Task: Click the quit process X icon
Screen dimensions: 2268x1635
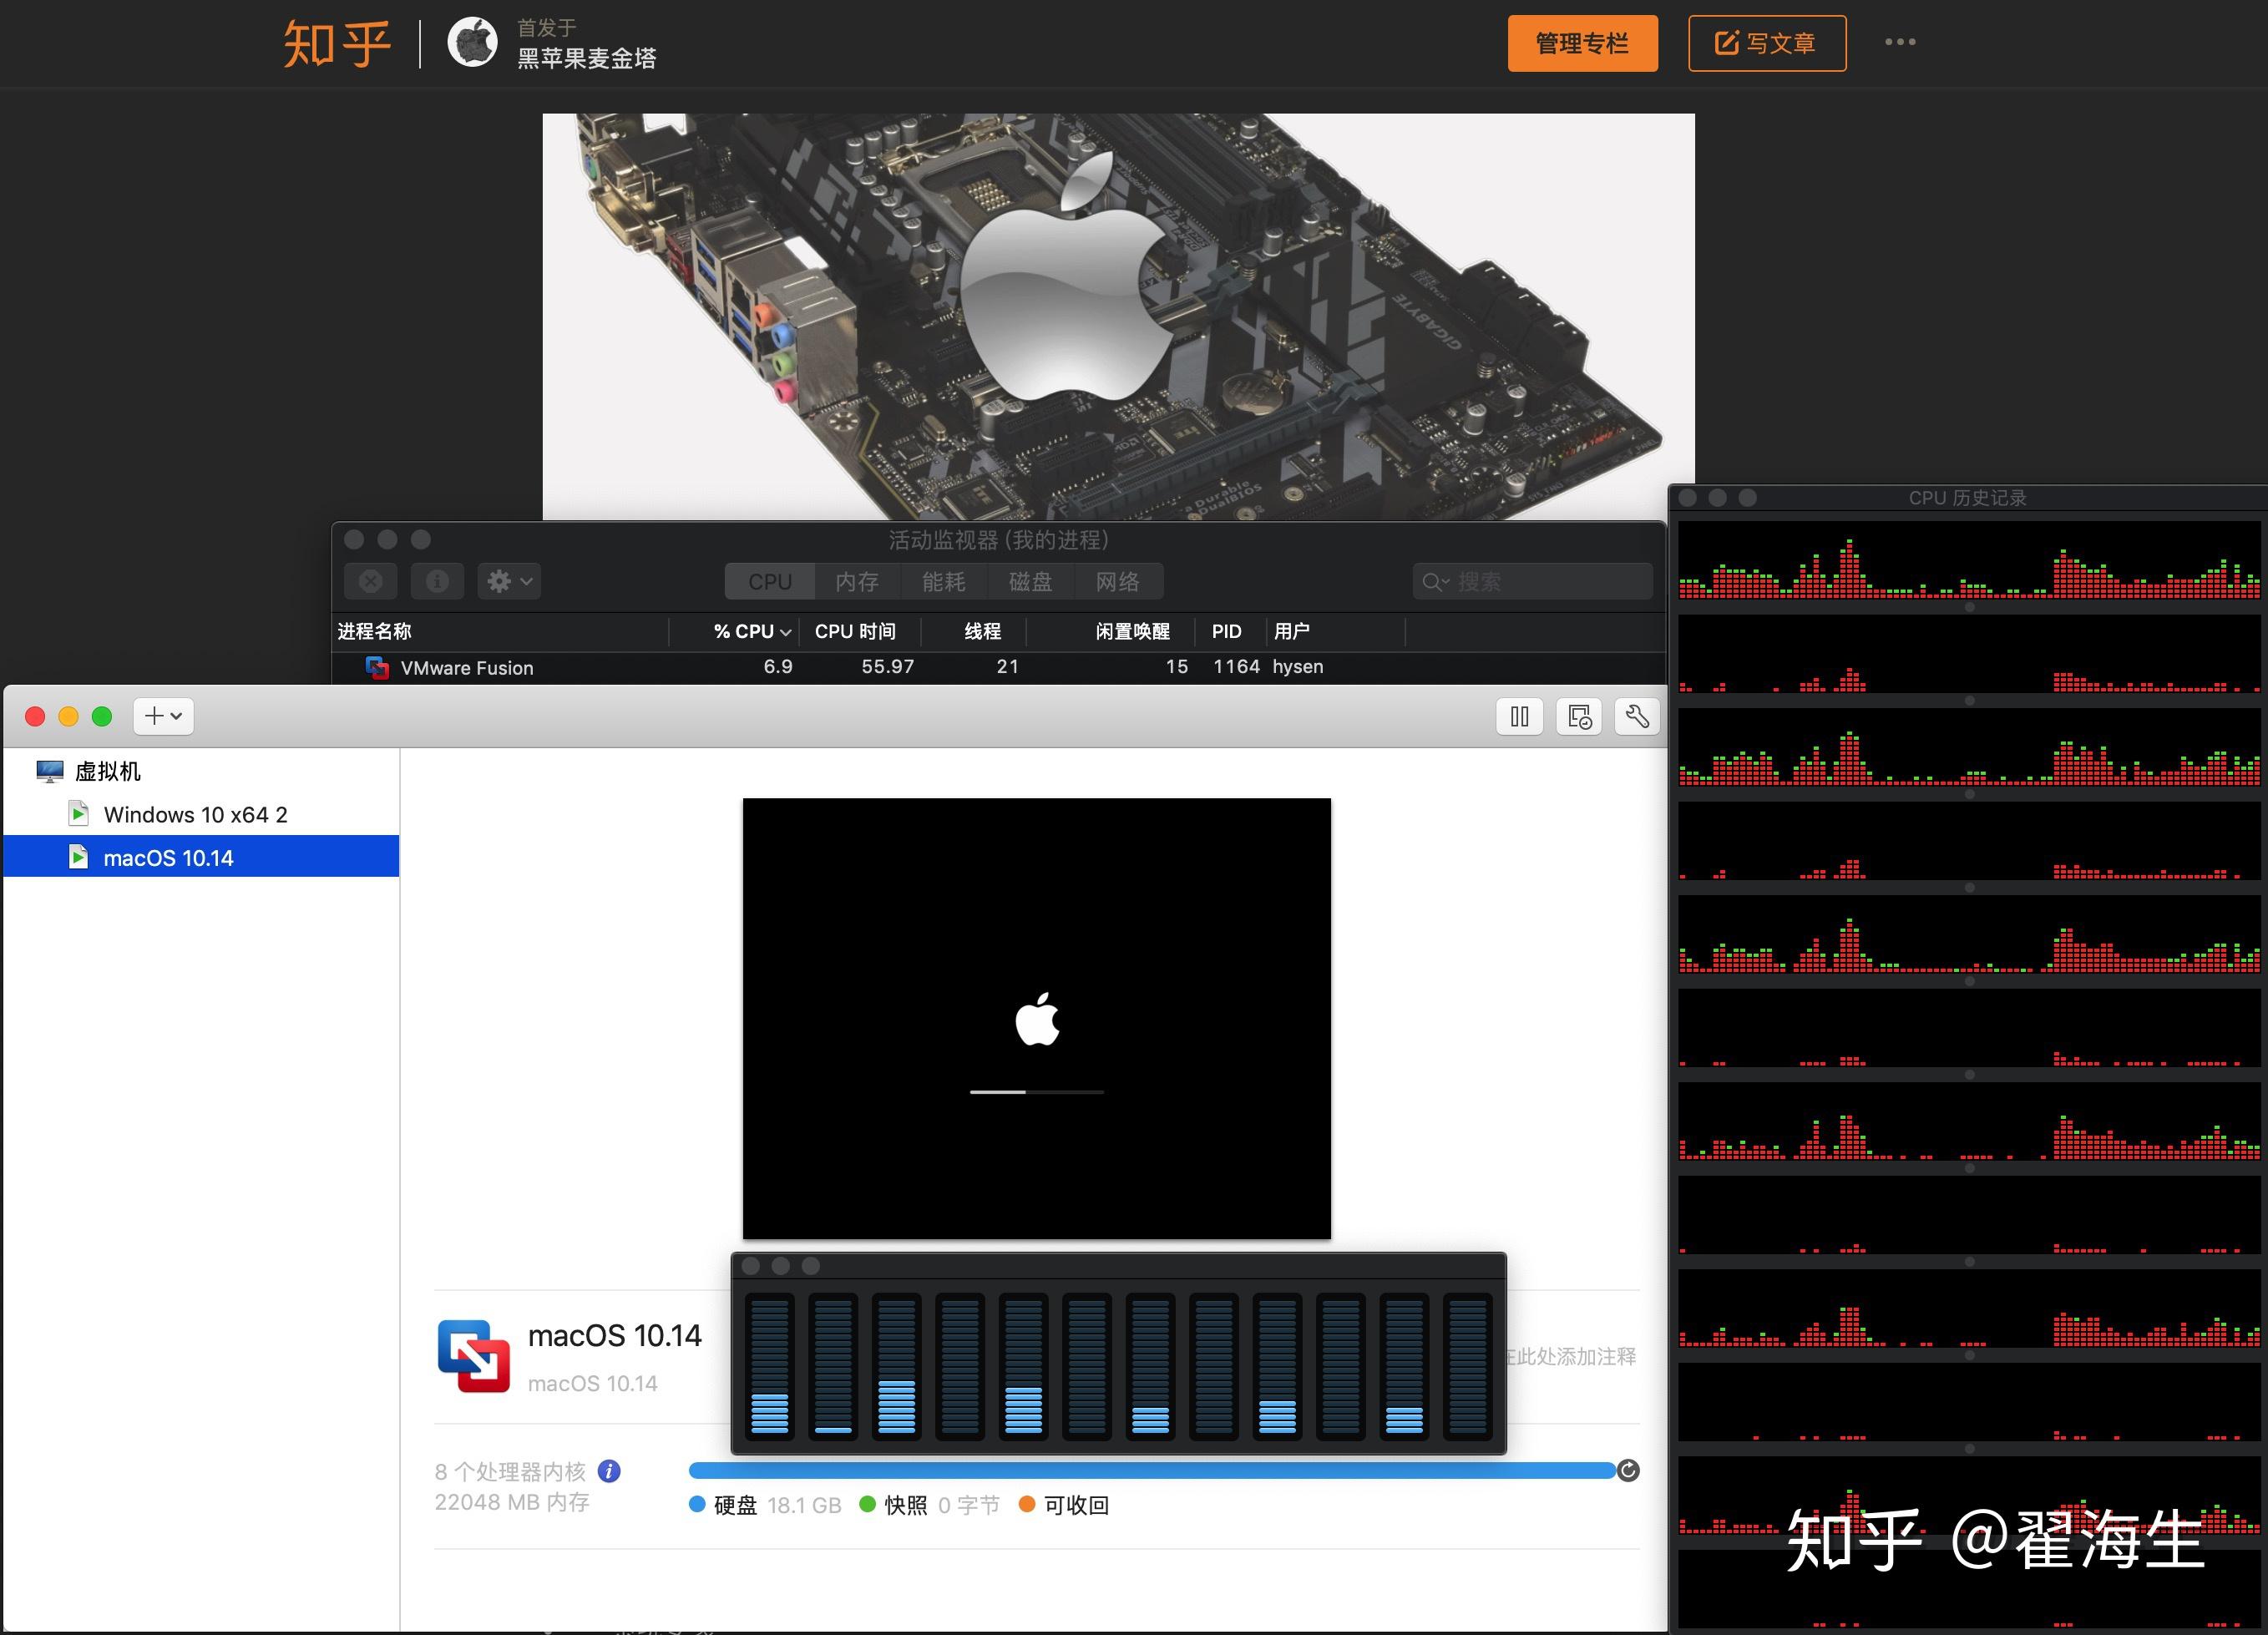Action: [371, 581]
